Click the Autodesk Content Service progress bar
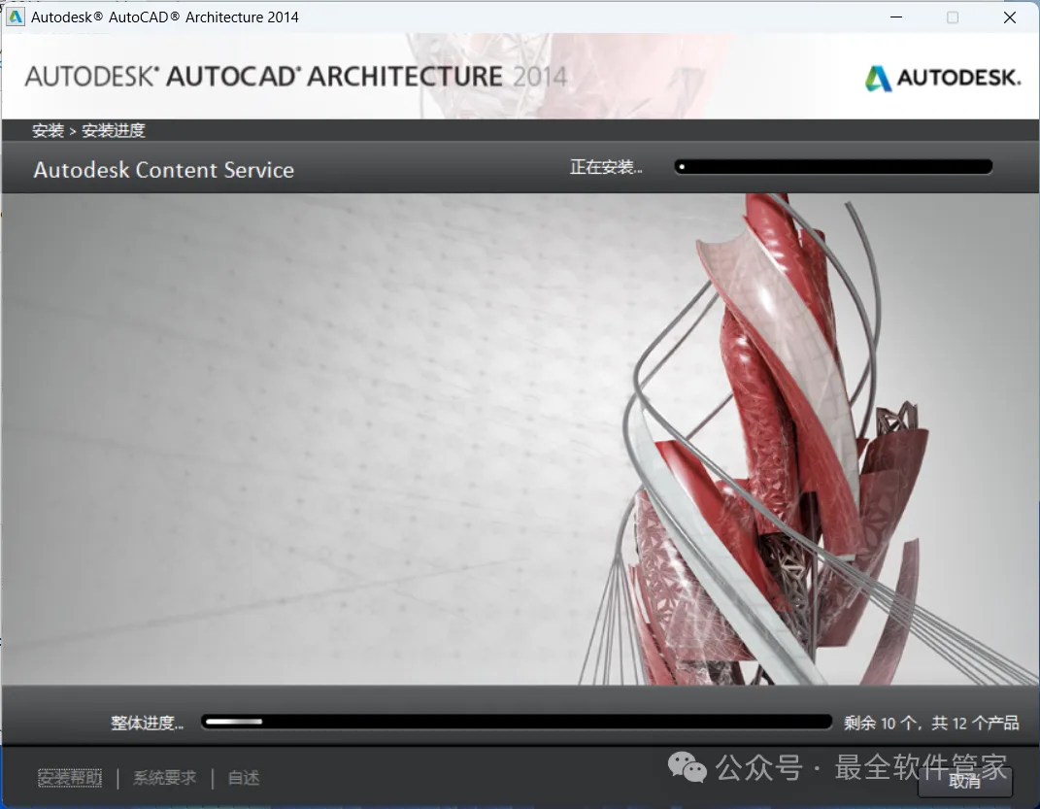Screen dimensions: 1040x809 [833, 166]
